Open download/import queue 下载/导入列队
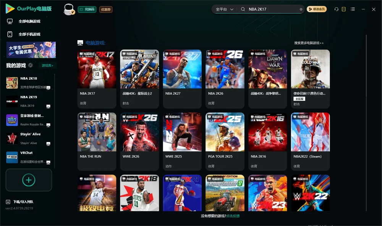The width and height of the screenshot is (382, 226). pyautogui.click(x=23, y=202)
